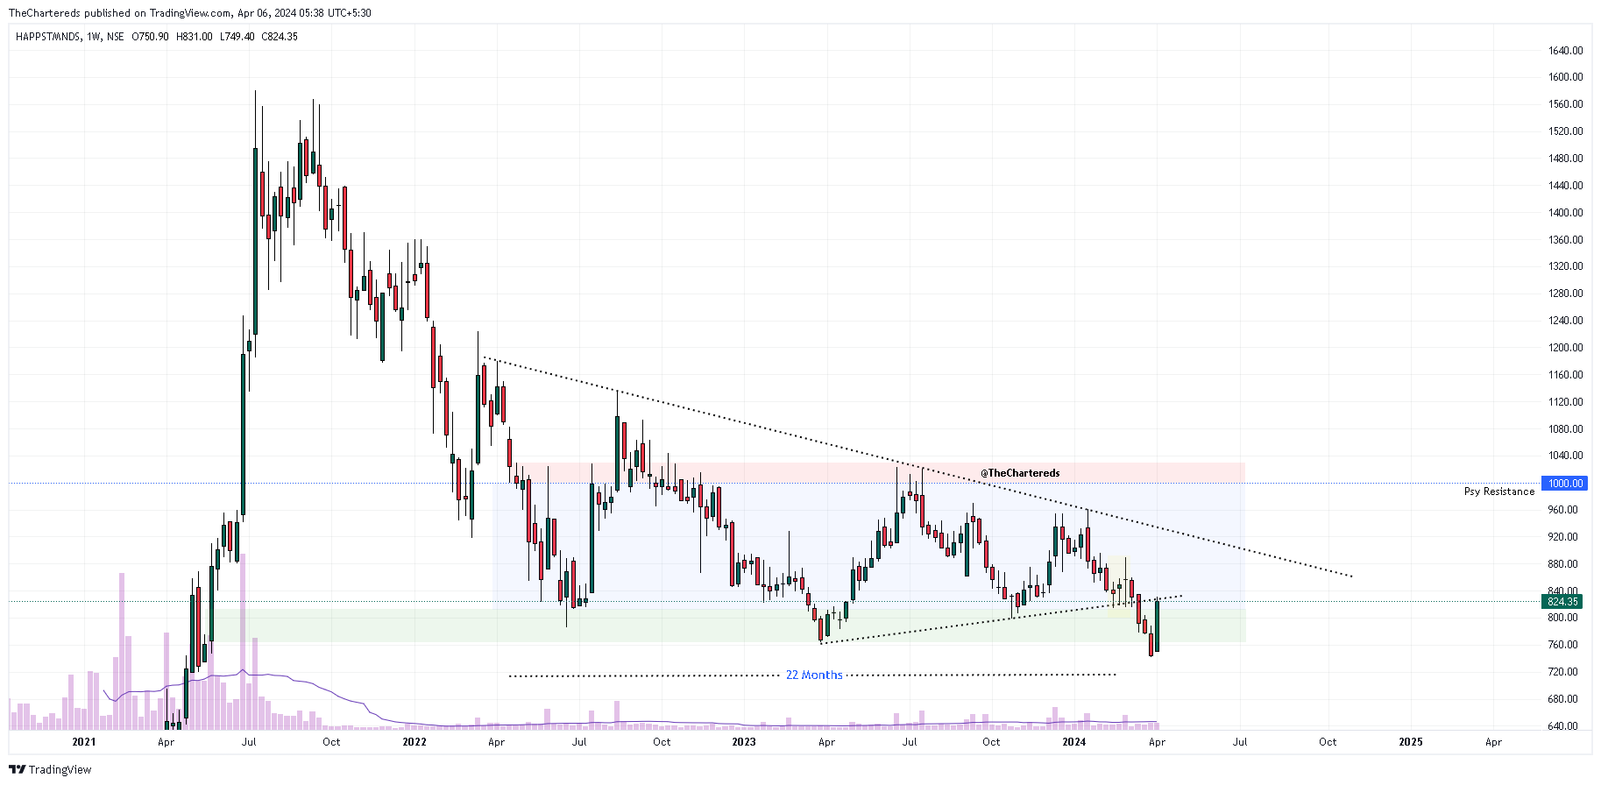Click the HAPPSTMNDS symbol label
Image resolution: width=1601 pixels, height=785 pixels.
coord(49,37)
